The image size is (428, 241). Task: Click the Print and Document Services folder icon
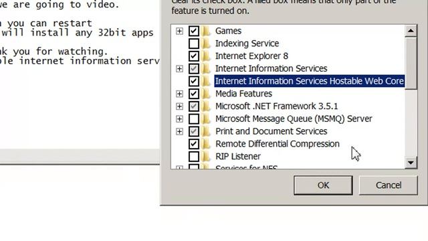(x=206, y=131)
